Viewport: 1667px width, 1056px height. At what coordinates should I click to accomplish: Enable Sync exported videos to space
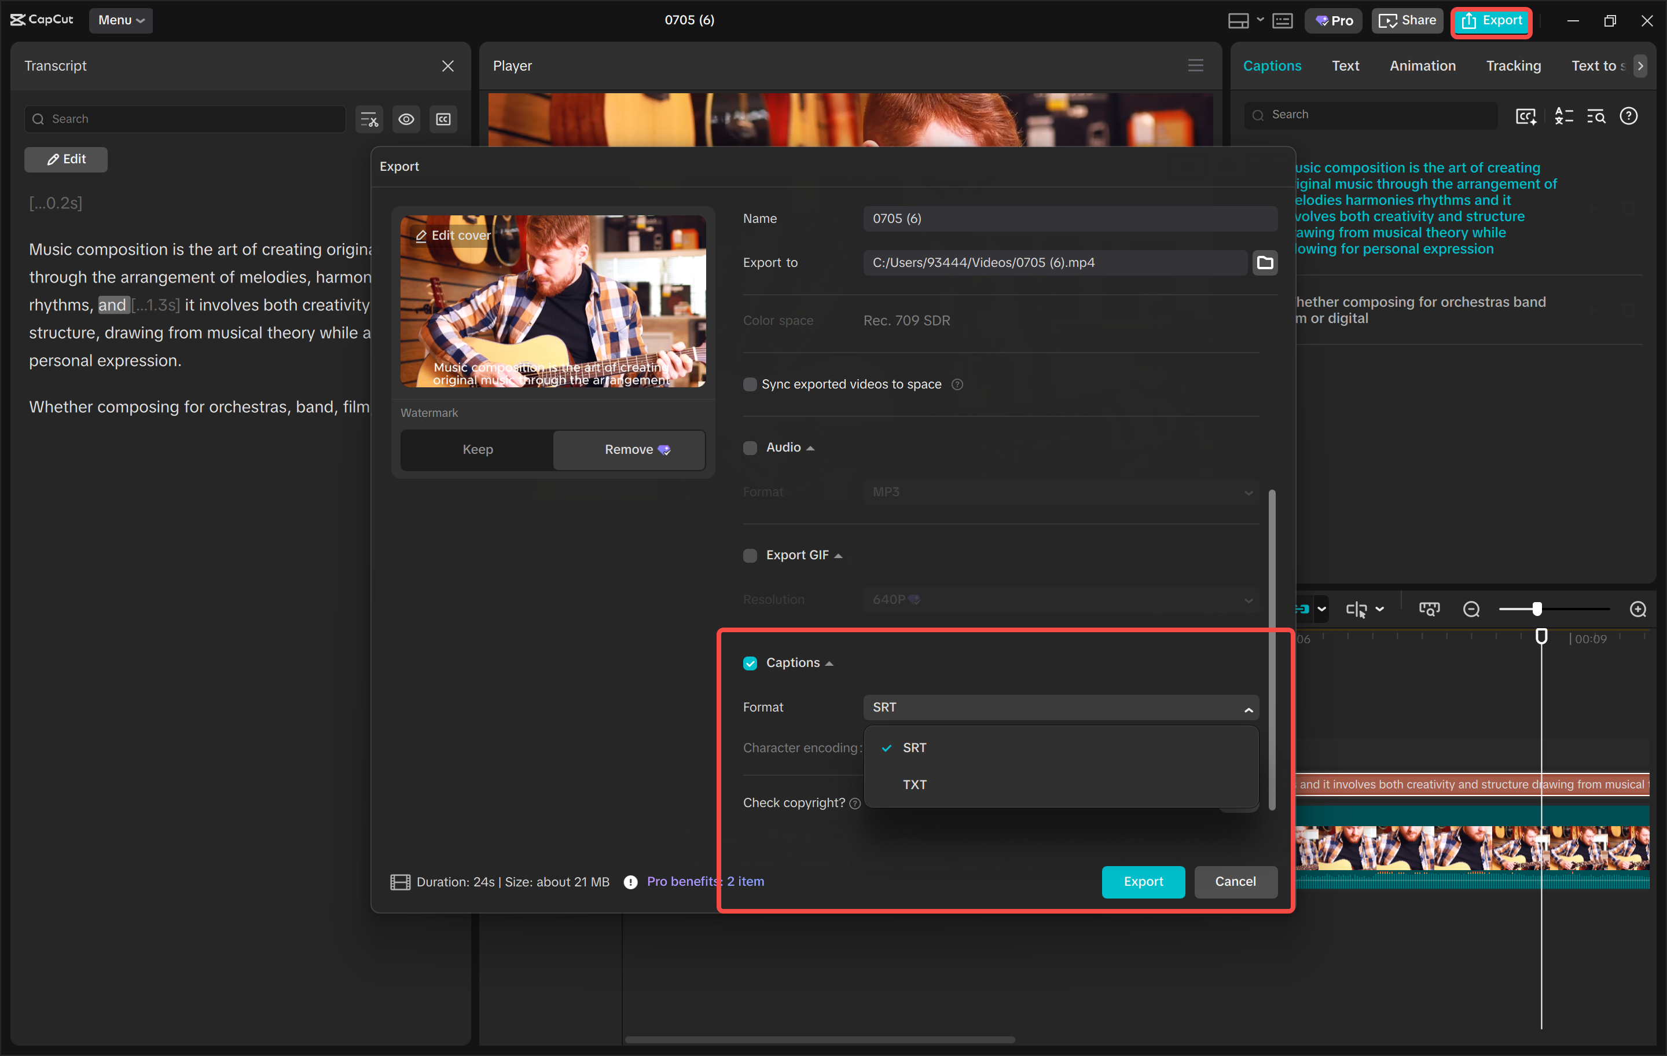(750, 384)
